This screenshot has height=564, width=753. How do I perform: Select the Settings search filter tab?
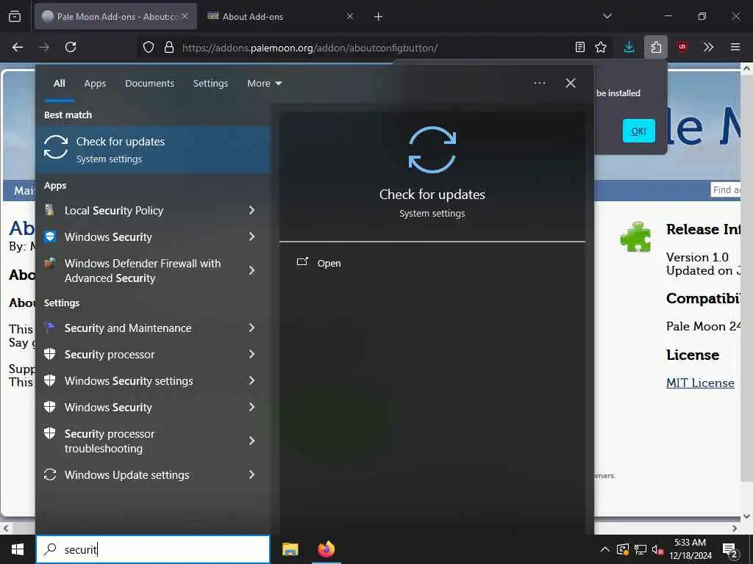210,84
